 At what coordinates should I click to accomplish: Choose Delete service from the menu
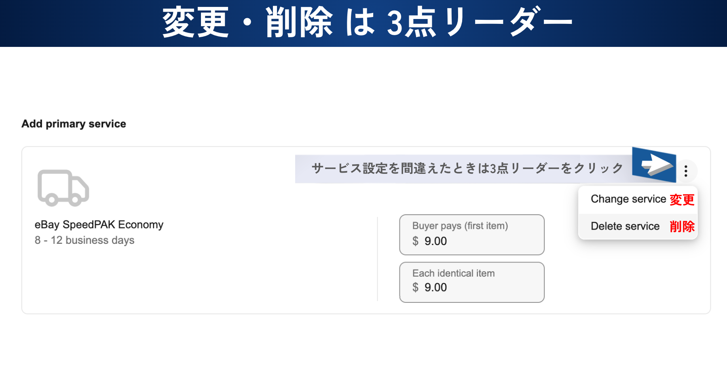coord(625,226)
